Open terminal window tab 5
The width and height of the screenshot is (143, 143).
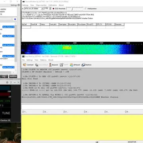point(107,112)
